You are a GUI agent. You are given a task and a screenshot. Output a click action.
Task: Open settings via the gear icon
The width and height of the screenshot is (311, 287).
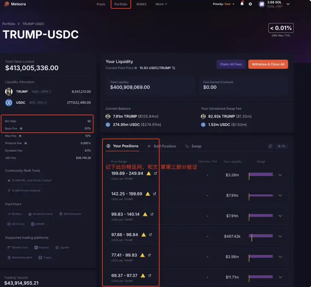coord(250,4)
